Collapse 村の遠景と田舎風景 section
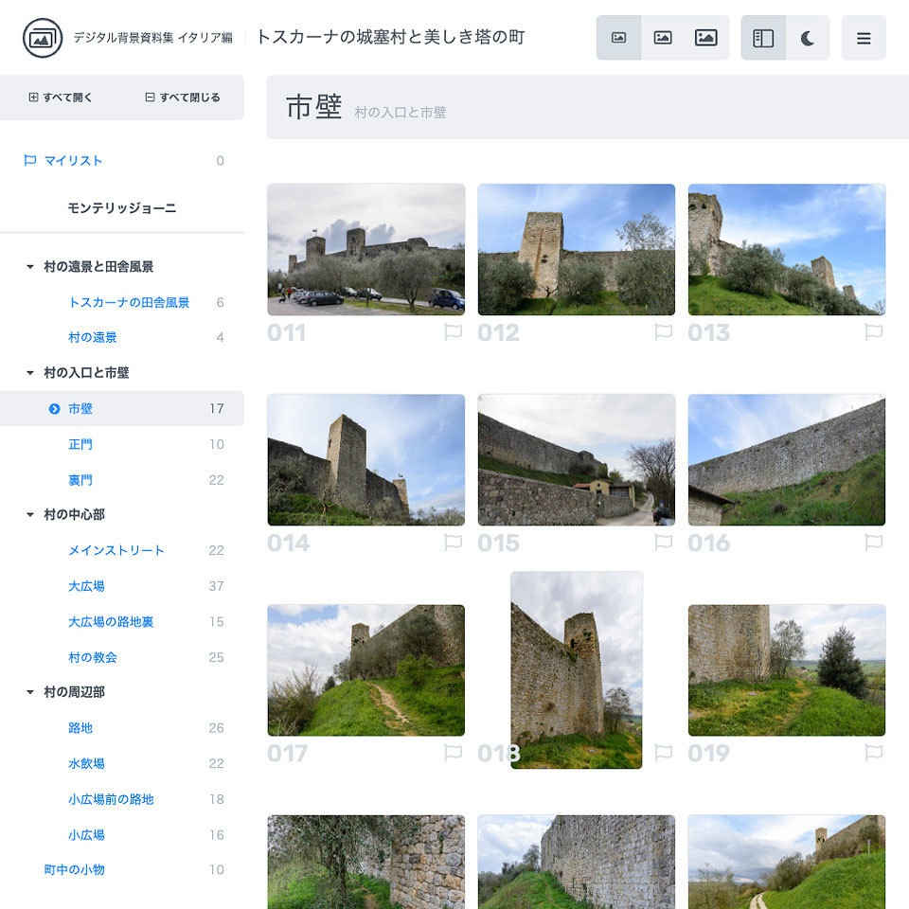The width and height of the screenshot is (909, 909). click(30, 267)
